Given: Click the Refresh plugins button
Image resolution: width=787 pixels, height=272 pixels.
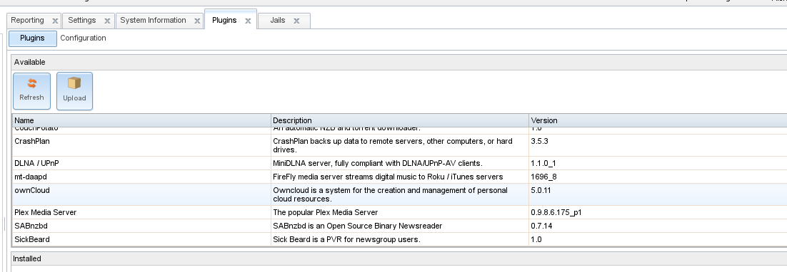Looking at the screenshot, I should coord(31,91).
